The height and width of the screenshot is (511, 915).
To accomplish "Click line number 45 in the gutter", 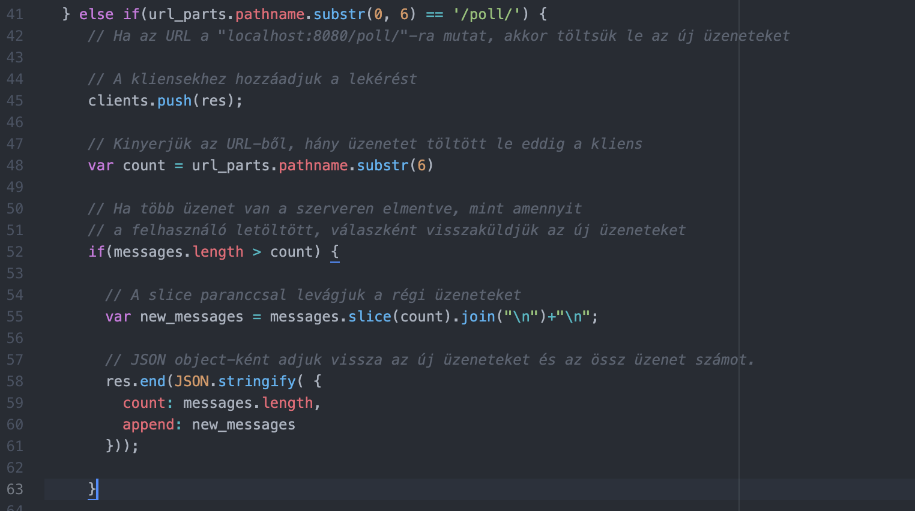I will (15, 101).
